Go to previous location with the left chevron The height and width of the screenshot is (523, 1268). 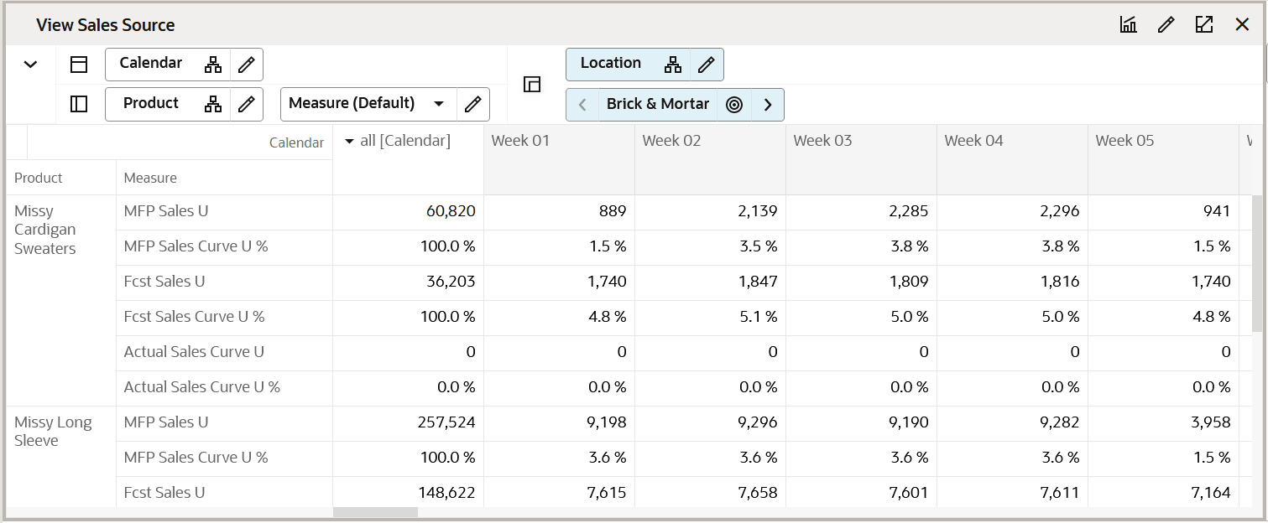(582, 104)
